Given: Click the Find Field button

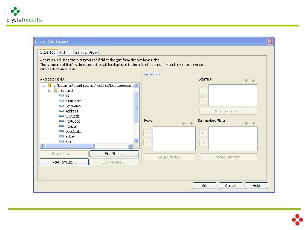Looking at the screenshot, I should [114, 154].
